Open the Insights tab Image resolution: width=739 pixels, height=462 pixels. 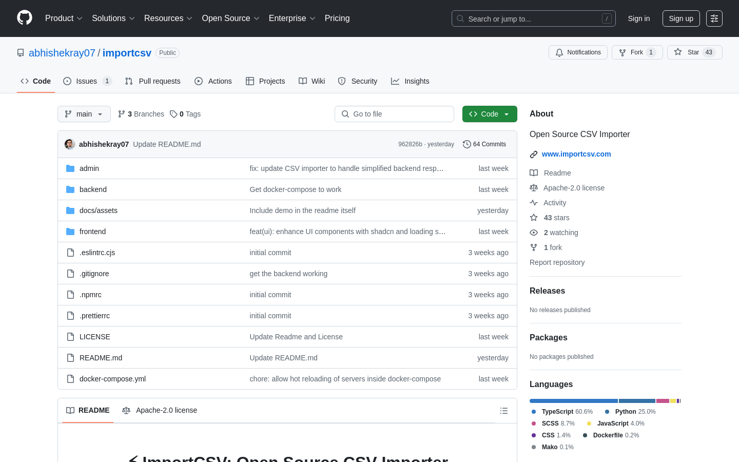(410, 81)
